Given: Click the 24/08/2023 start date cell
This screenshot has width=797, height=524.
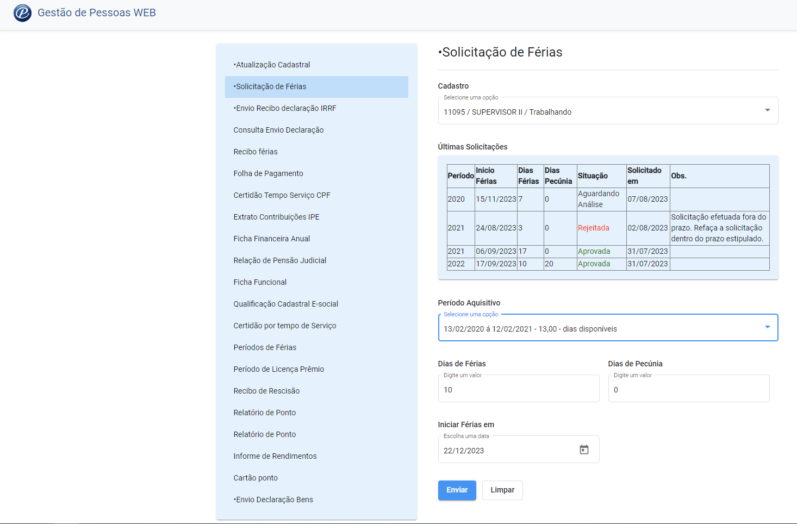Looking at the screenshot, I should pyautogui.click(x=496, y=228).
